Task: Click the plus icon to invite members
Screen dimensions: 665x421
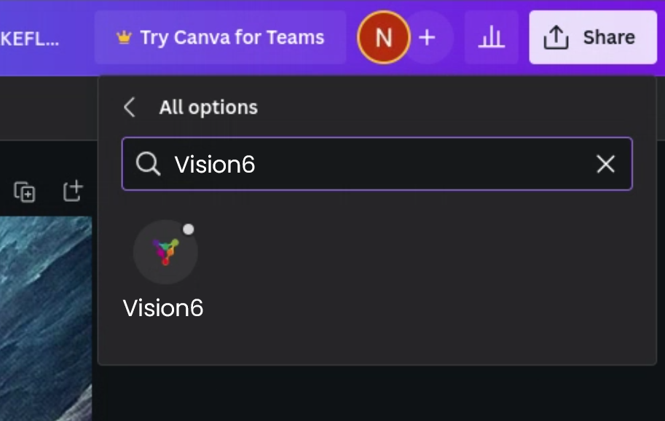Action: point(428,37)
